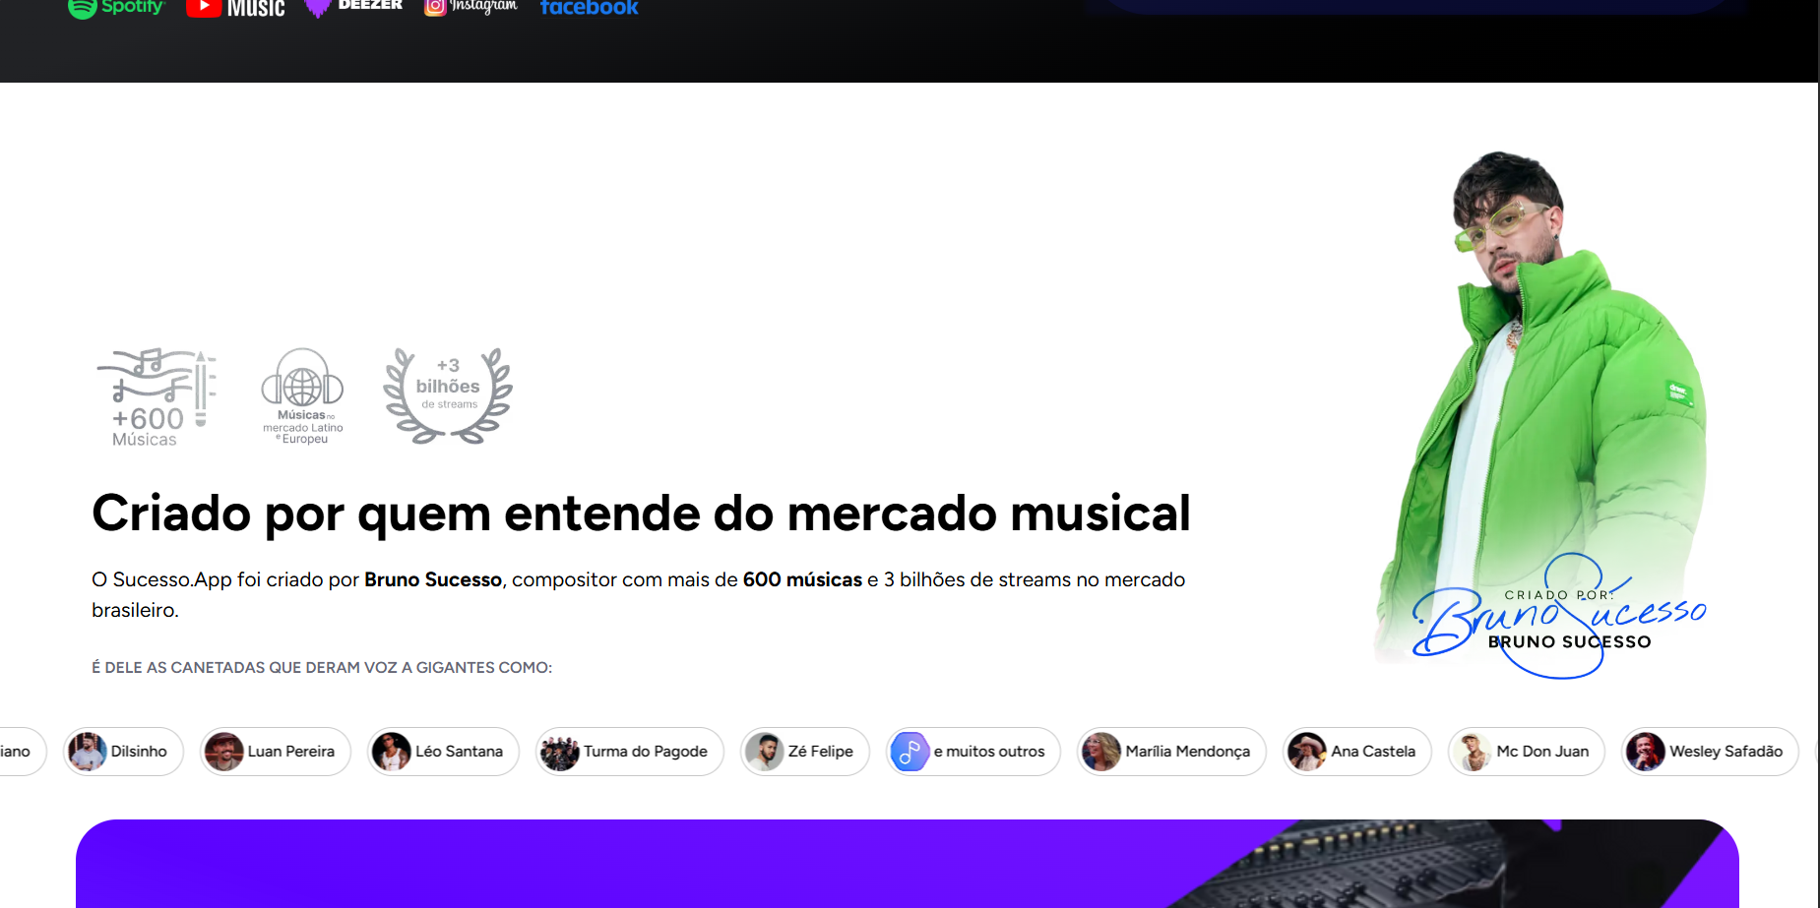Image resolution: width=1820 pixels, height=908 pixels.
Task: Select the Dilsinho artist chip
Action: [123, 752]
